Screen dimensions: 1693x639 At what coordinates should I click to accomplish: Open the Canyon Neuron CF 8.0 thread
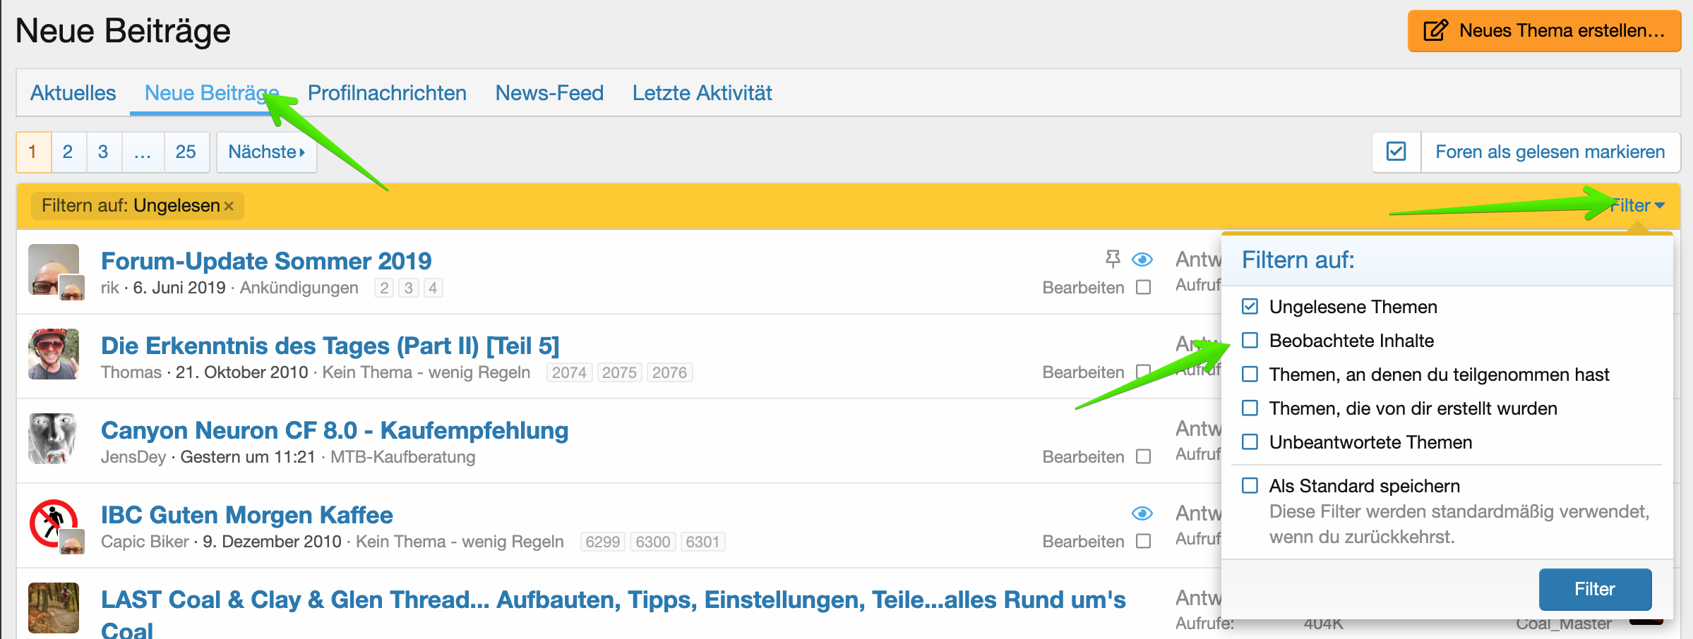pos(334,430)
